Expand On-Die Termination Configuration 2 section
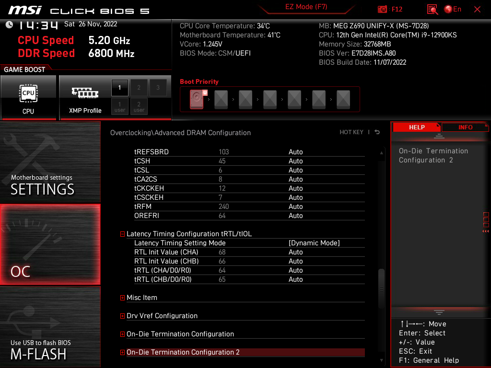The image size is (491, 368). click(x=122, y=352)
